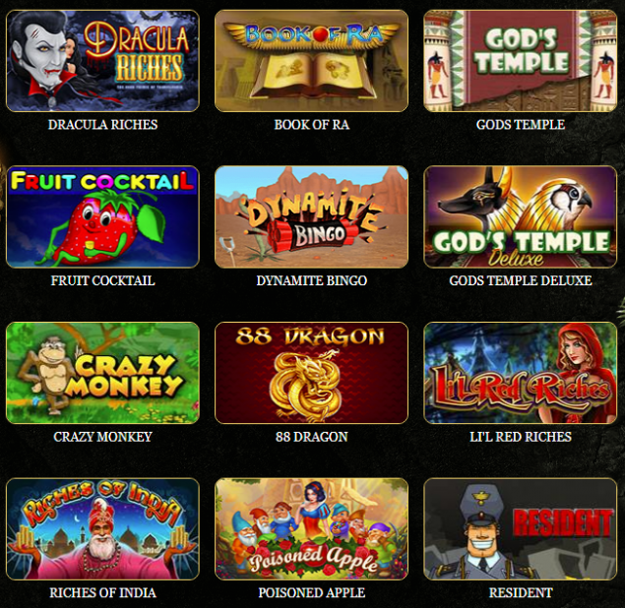
Task: Click the DRACULA RICHES text link
Action: (x=102, y=125)
